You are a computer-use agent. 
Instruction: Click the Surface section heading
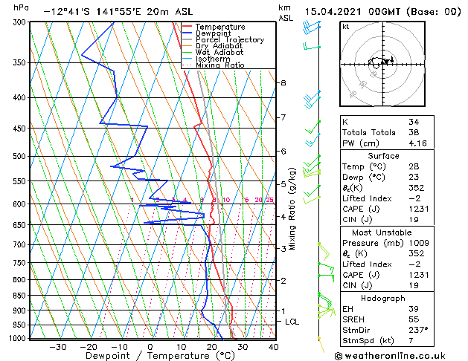(x=383, y=156)
